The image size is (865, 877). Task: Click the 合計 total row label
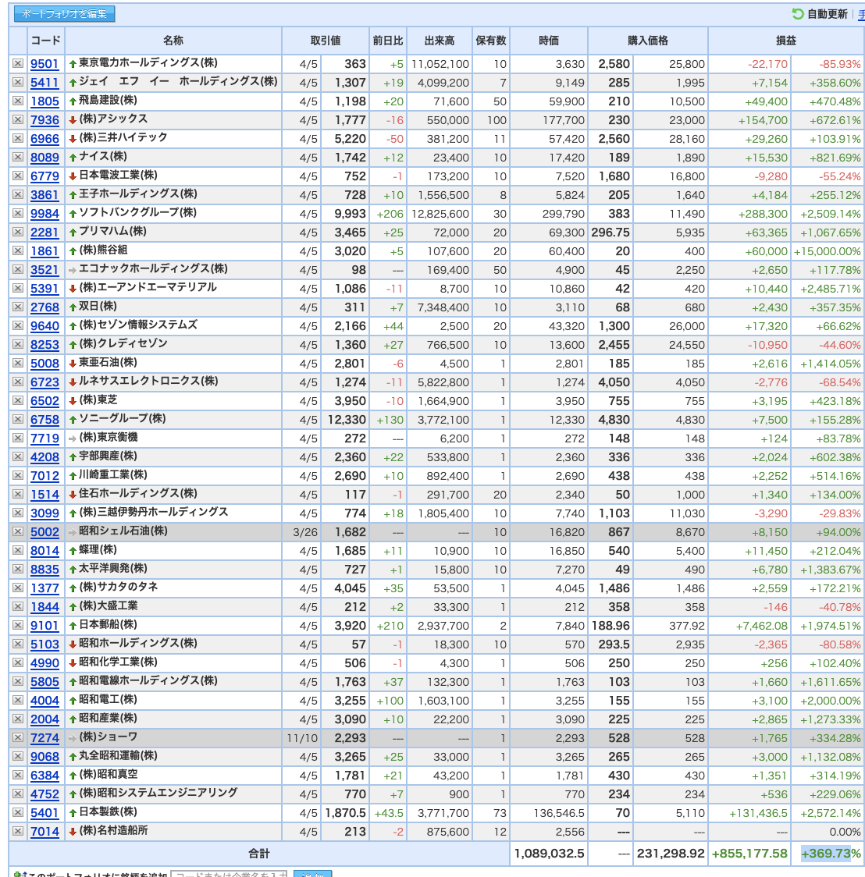click(x=259, y=854)
